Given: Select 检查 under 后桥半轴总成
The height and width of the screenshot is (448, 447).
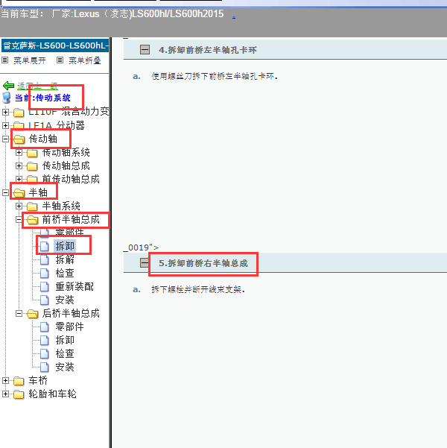Looking at the screenshot, I should point(65,353).
